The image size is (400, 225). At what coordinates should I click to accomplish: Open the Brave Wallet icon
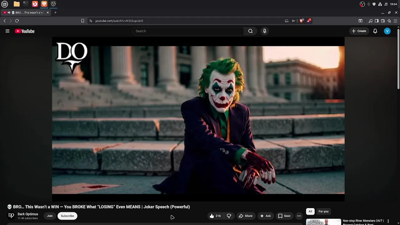(383, 21)
